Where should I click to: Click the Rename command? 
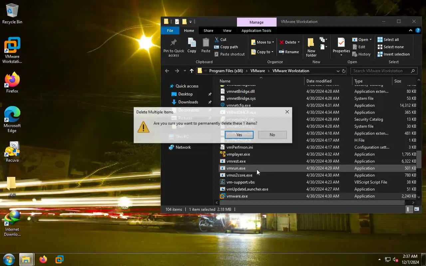tap(289, 52)
